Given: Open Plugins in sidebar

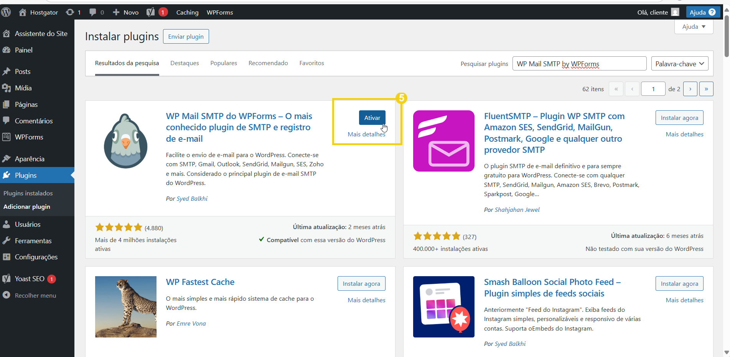Looking at the screenshot, I should [x=37, y=175].
